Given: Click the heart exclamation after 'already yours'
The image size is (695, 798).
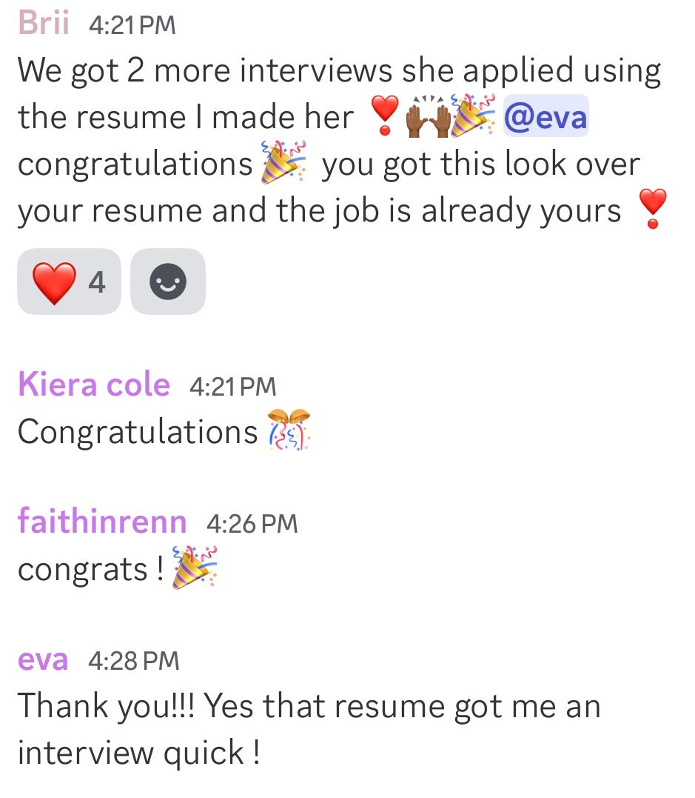Looking at the screenshot, I should pyautogui.click(x=653, y=209).
